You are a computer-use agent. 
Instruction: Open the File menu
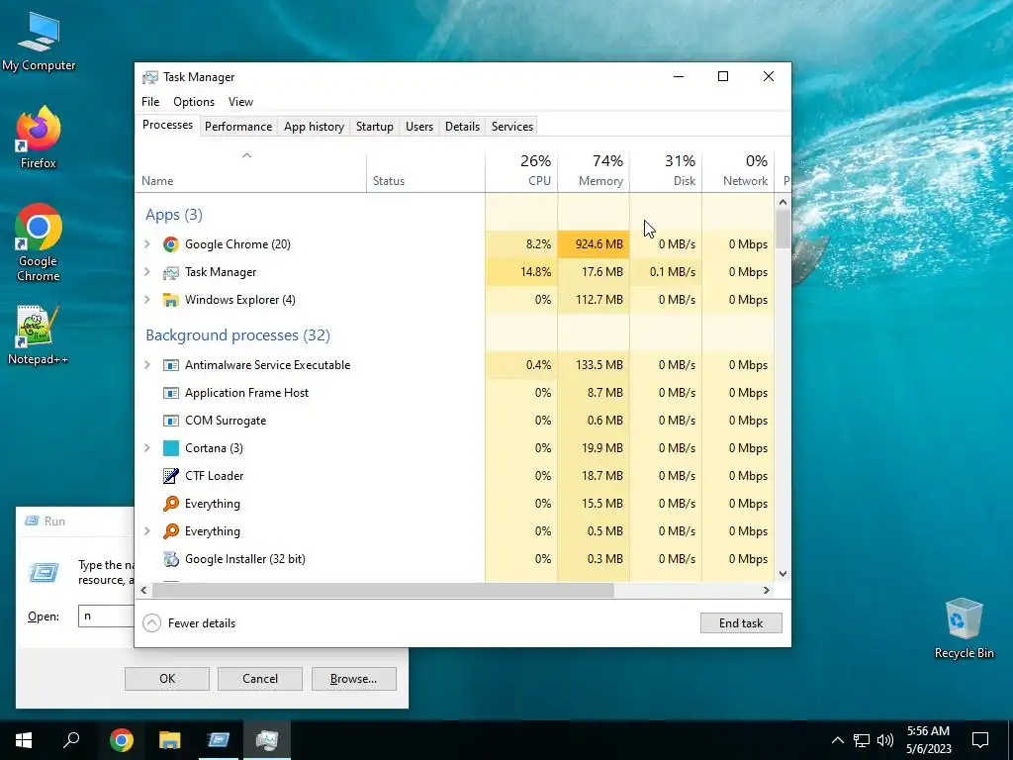click(150, 102)
